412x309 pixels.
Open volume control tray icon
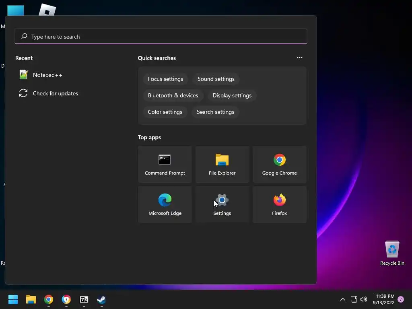364,299
